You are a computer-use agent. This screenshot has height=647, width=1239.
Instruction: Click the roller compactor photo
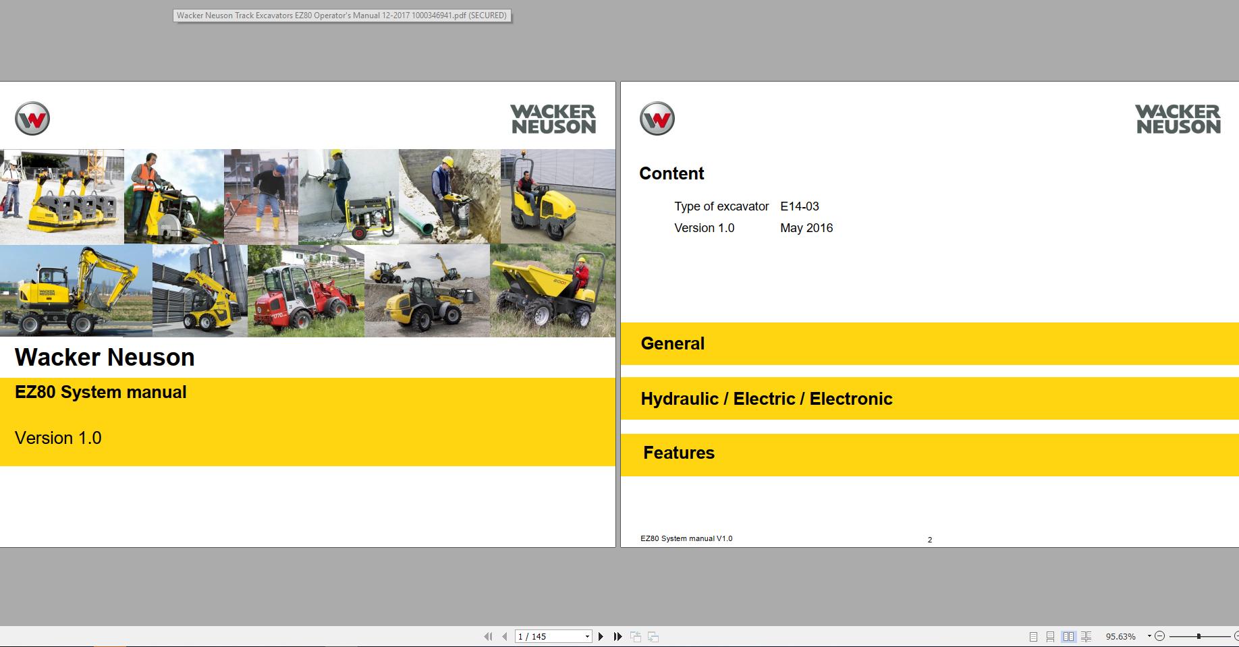pyautogui.click(x=558, y=196)
